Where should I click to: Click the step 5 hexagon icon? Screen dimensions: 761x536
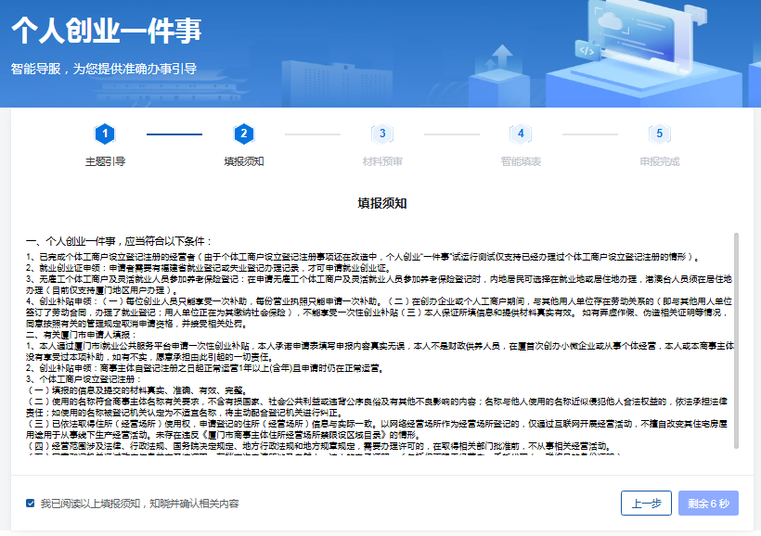coord(660,134)
